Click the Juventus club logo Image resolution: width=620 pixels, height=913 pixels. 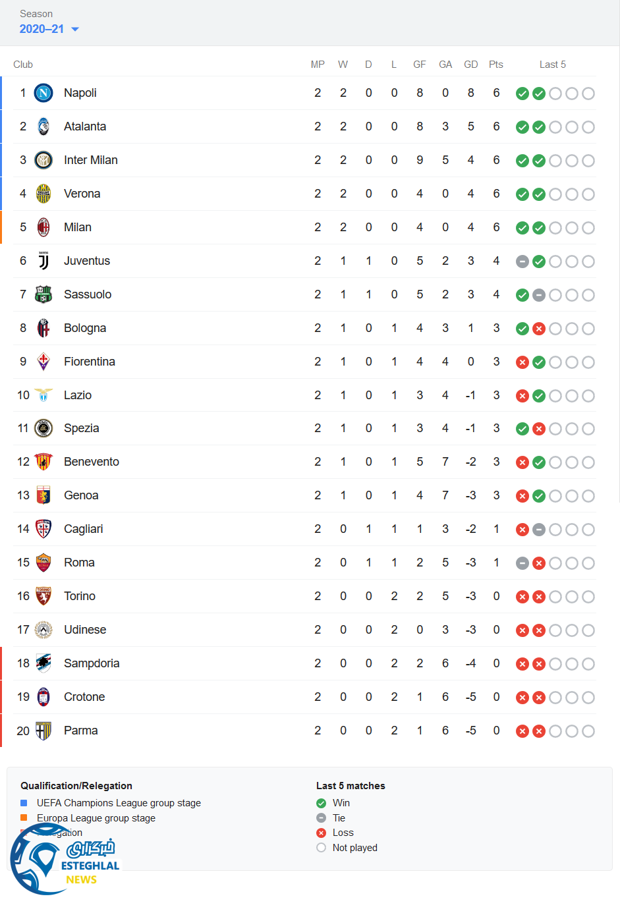pyautogui.click(x=43, y=261)
